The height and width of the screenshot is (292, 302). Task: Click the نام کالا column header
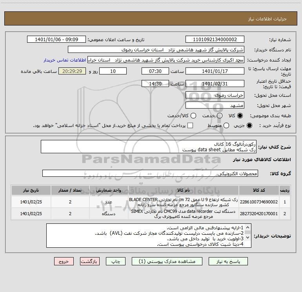tap(184, 190)
